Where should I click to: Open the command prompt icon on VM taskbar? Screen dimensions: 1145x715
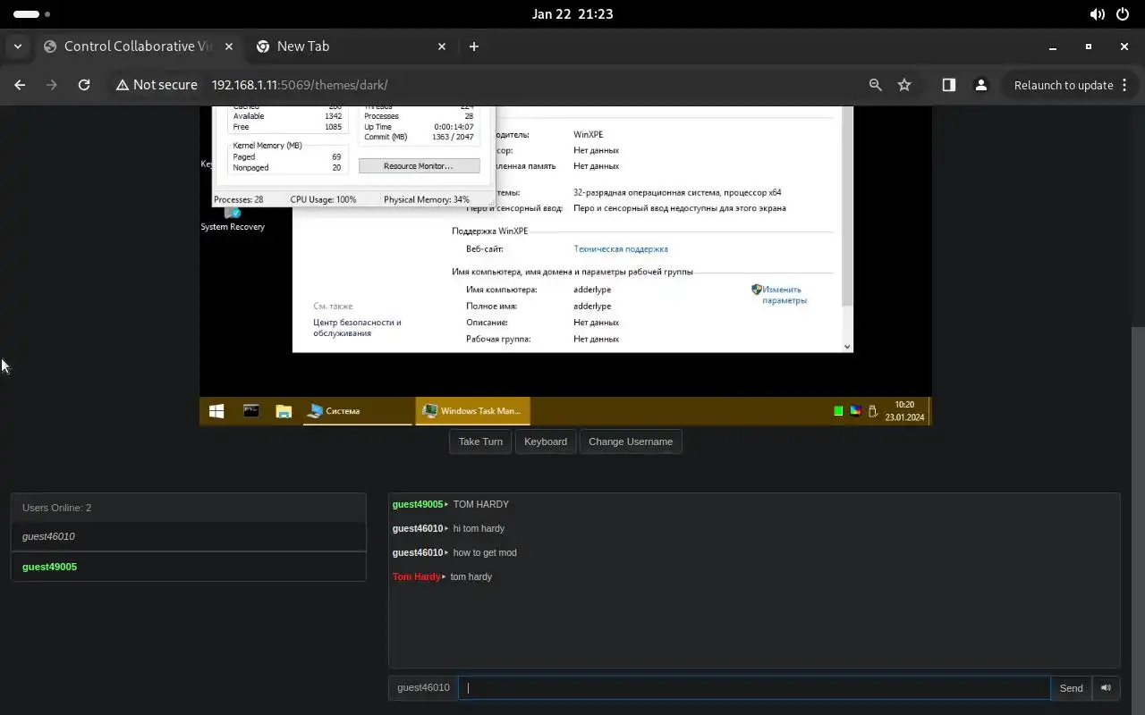(250, 411)
